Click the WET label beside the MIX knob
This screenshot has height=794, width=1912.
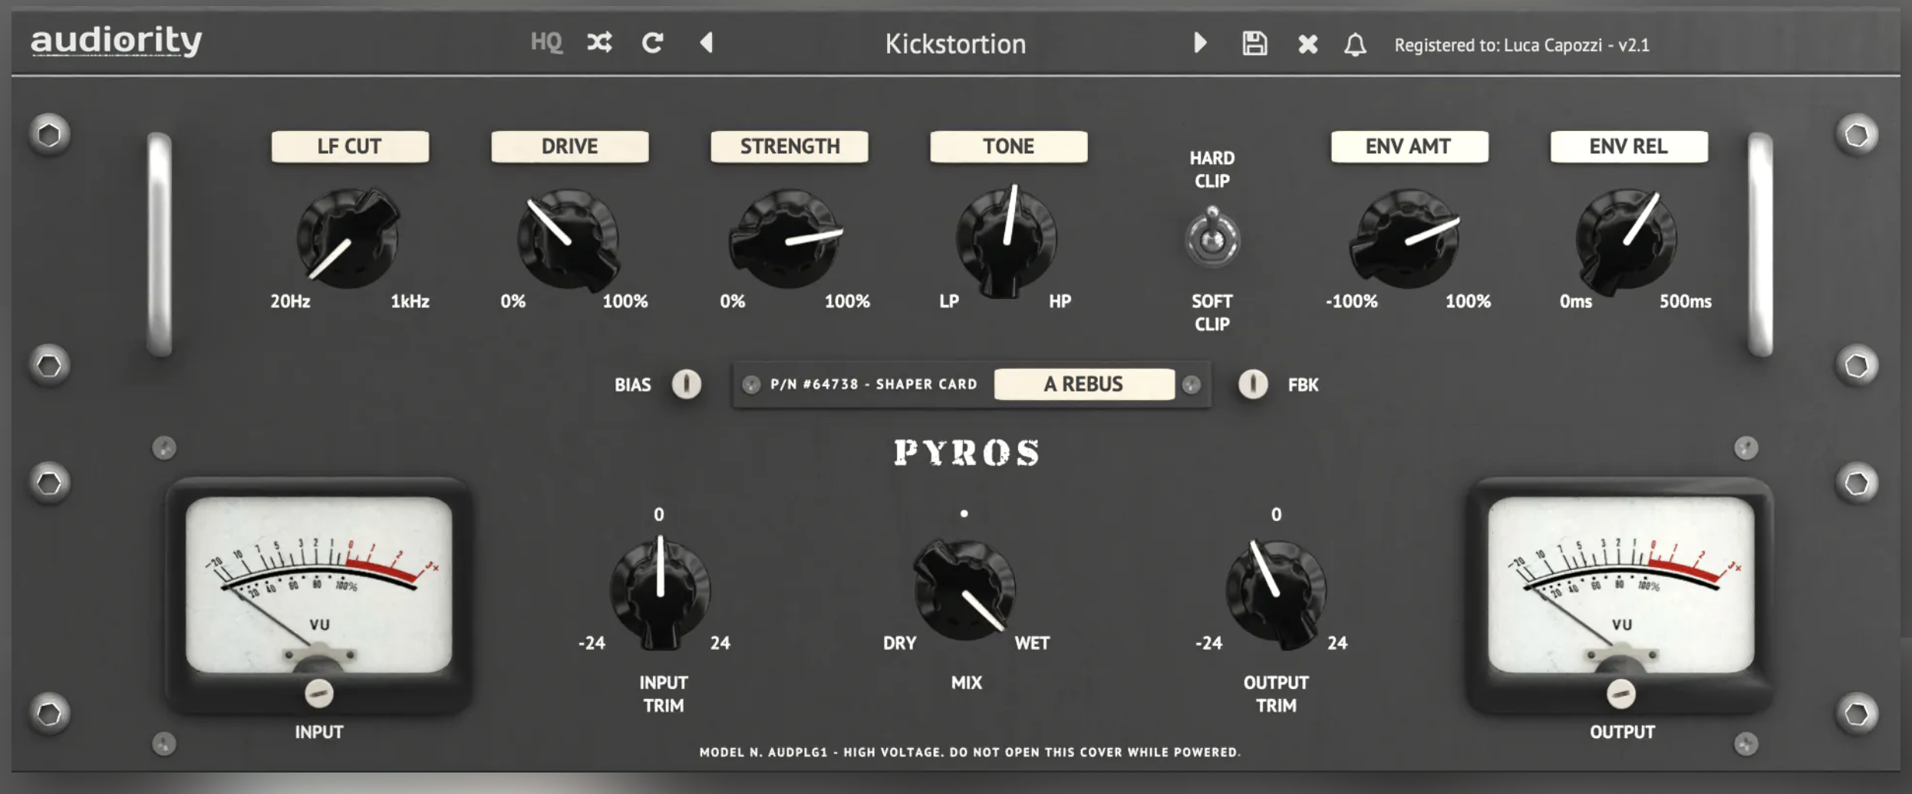point(1032,643)
